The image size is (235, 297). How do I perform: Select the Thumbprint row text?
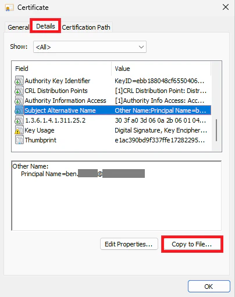click(x=40, y=140)
